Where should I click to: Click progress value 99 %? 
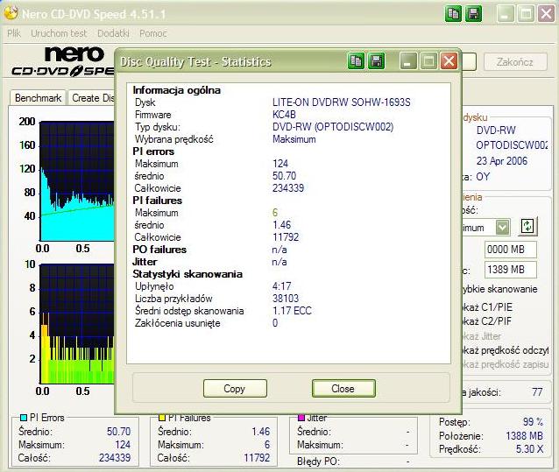(x=533, y=422)
